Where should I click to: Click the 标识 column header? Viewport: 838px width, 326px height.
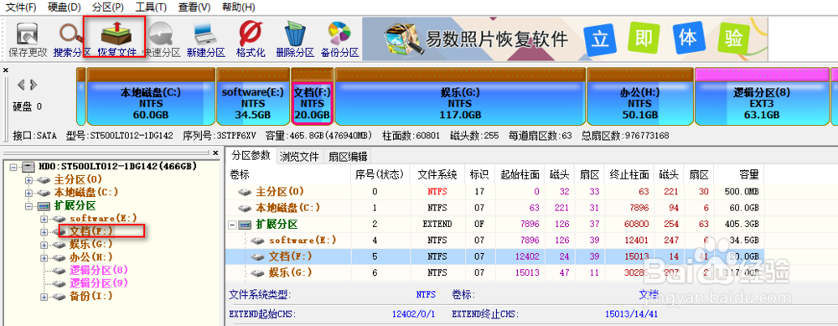479,174
